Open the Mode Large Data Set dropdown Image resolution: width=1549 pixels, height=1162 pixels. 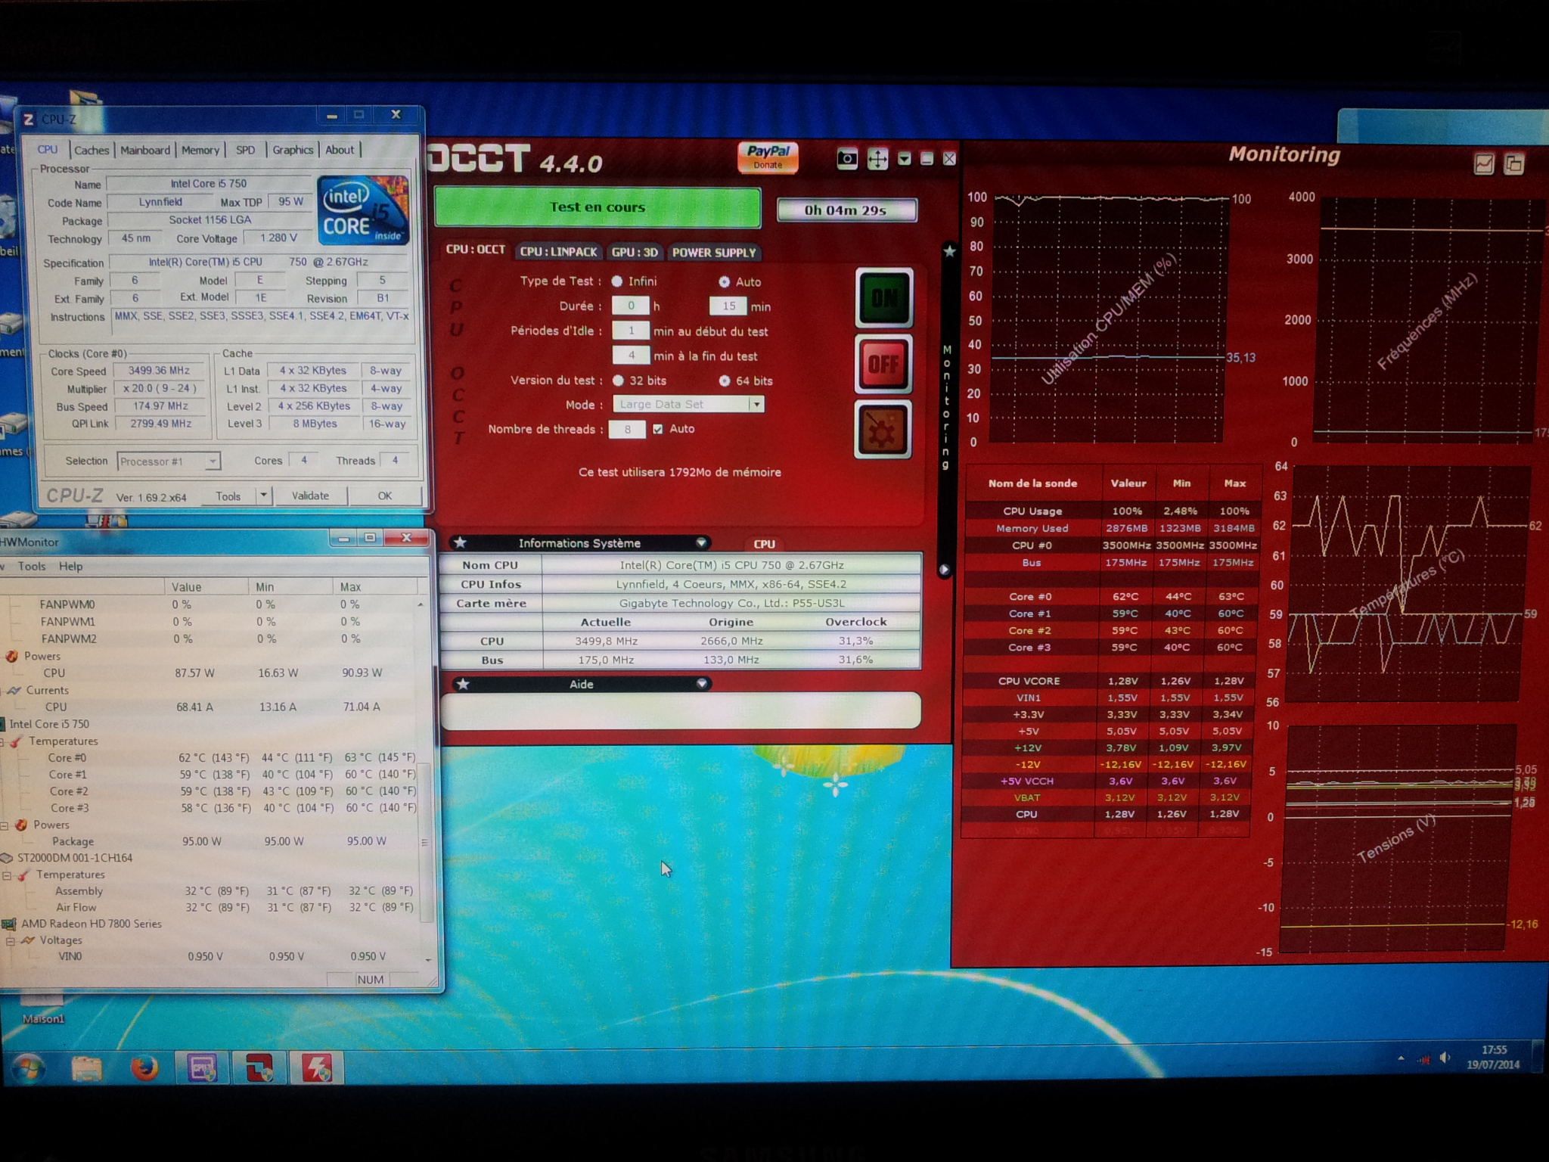756,404
